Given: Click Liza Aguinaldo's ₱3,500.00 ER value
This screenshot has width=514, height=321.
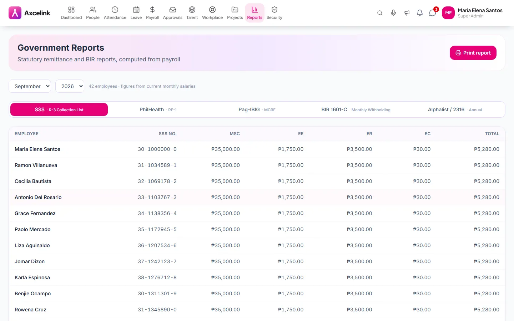Looking at the screenshot, I should tap(359, 245).
